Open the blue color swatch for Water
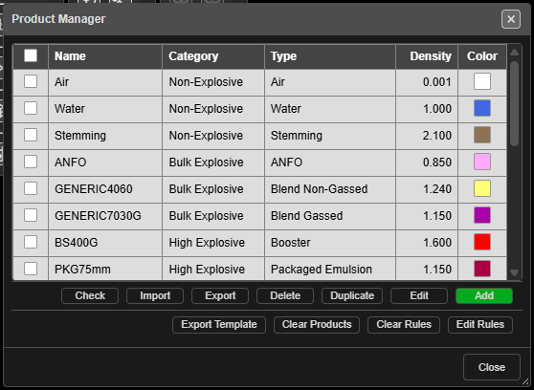 click(x=482, y=108)
